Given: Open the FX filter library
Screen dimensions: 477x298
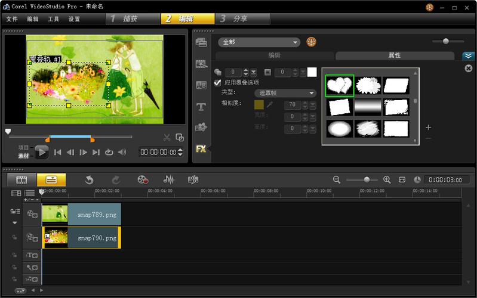Looking at the screenshot, I should click(201, 149).
